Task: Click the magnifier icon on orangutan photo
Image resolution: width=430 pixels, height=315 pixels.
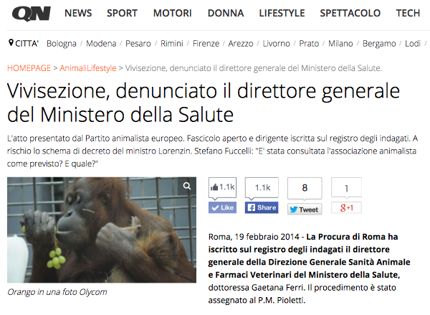Action: [187, 186]
